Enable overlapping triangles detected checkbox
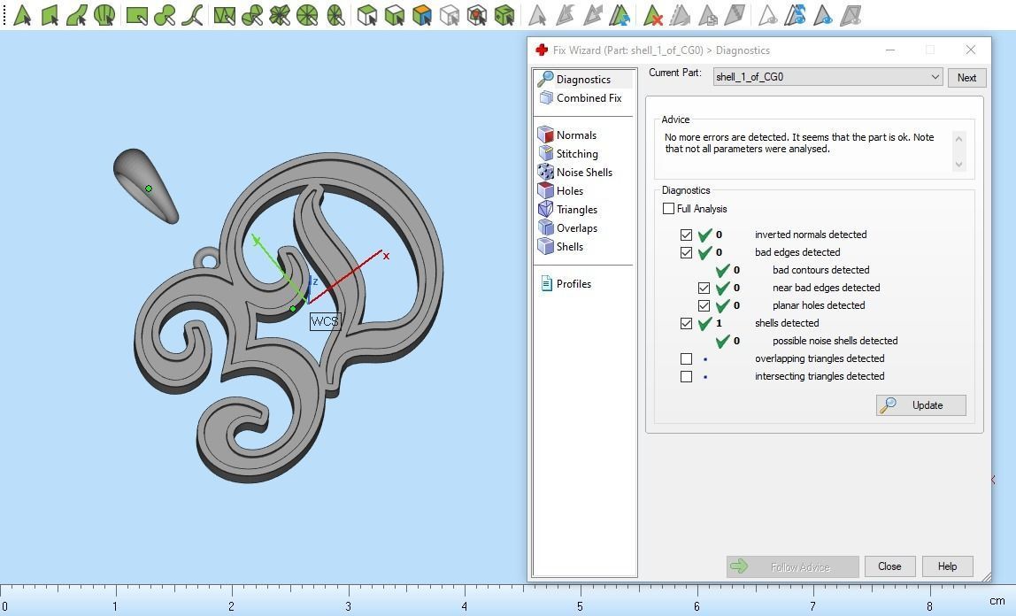 pyautogui.click(x=686, y=358)
